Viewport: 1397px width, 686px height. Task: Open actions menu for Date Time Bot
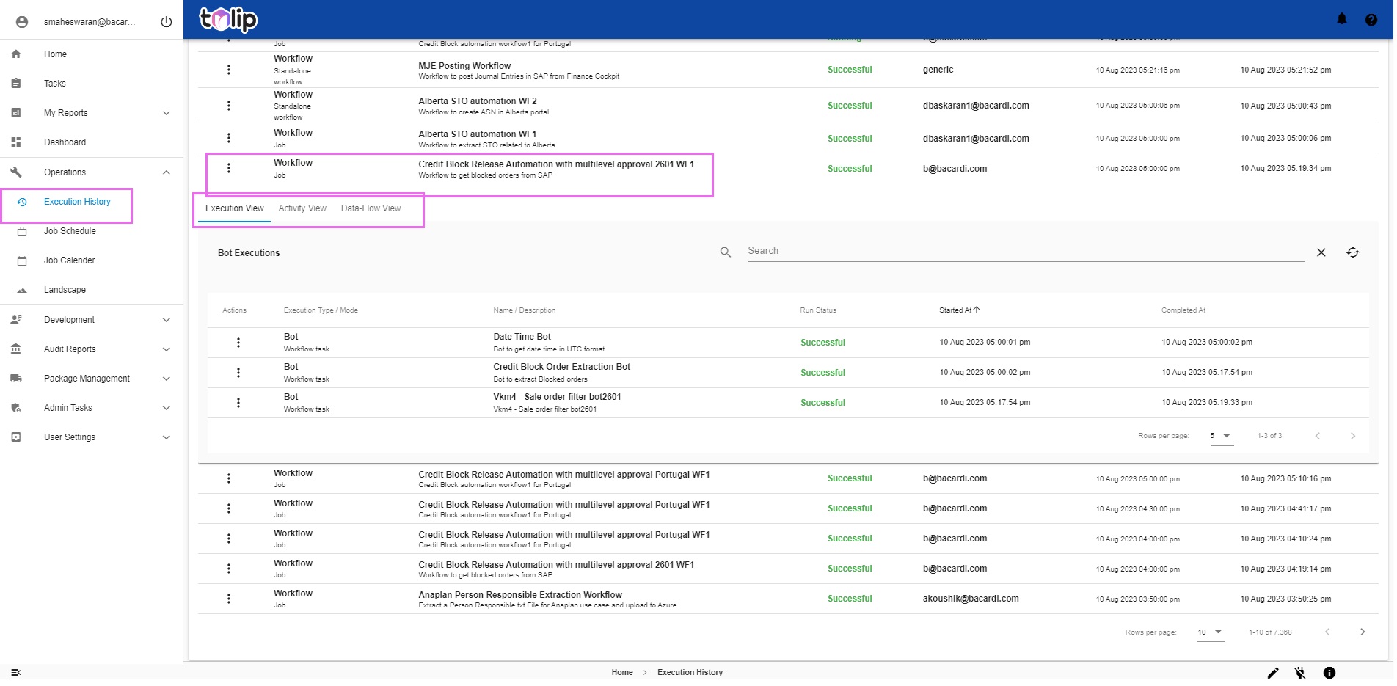[x=238, y=343]
